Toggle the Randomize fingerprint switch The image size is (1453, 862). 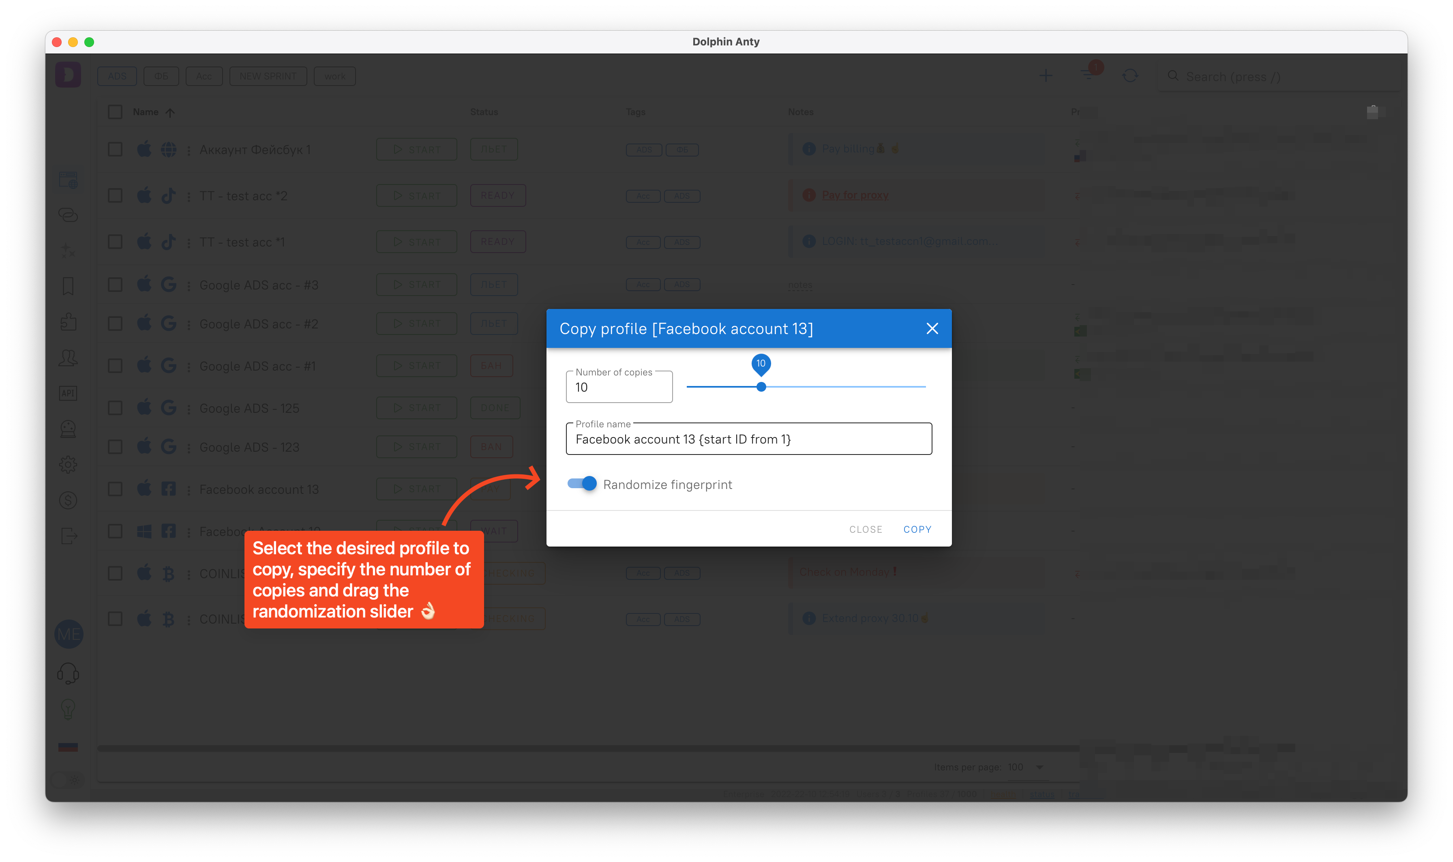582,484
